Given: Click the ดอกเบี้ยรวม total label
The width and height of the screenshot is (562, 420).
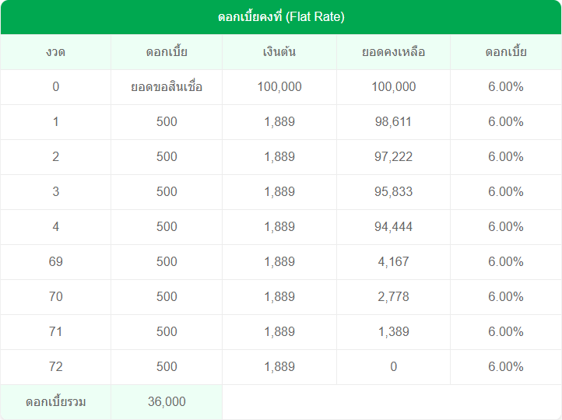Looking at the screenshot, I should point(55,402).
